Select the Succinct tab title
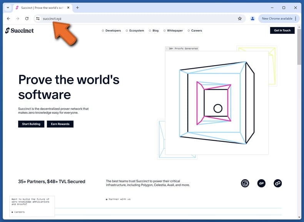Viewport: 304px width, 222px height. pyautogui.click(x=42, y=8)
